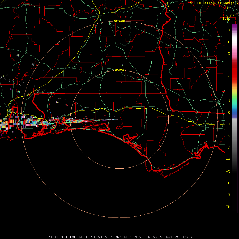Click the '6' value on the color scale
The width and height of the screenshot is (239, 239).
pyautogui.click(x=229, y=42)
